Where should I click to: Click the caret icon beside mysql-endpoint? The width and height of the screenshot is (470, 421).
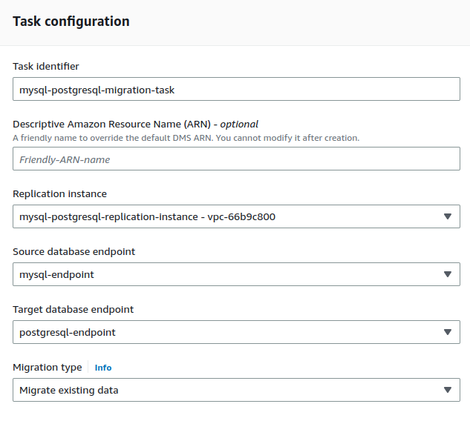pyautogui.click(x=447, y=274)
